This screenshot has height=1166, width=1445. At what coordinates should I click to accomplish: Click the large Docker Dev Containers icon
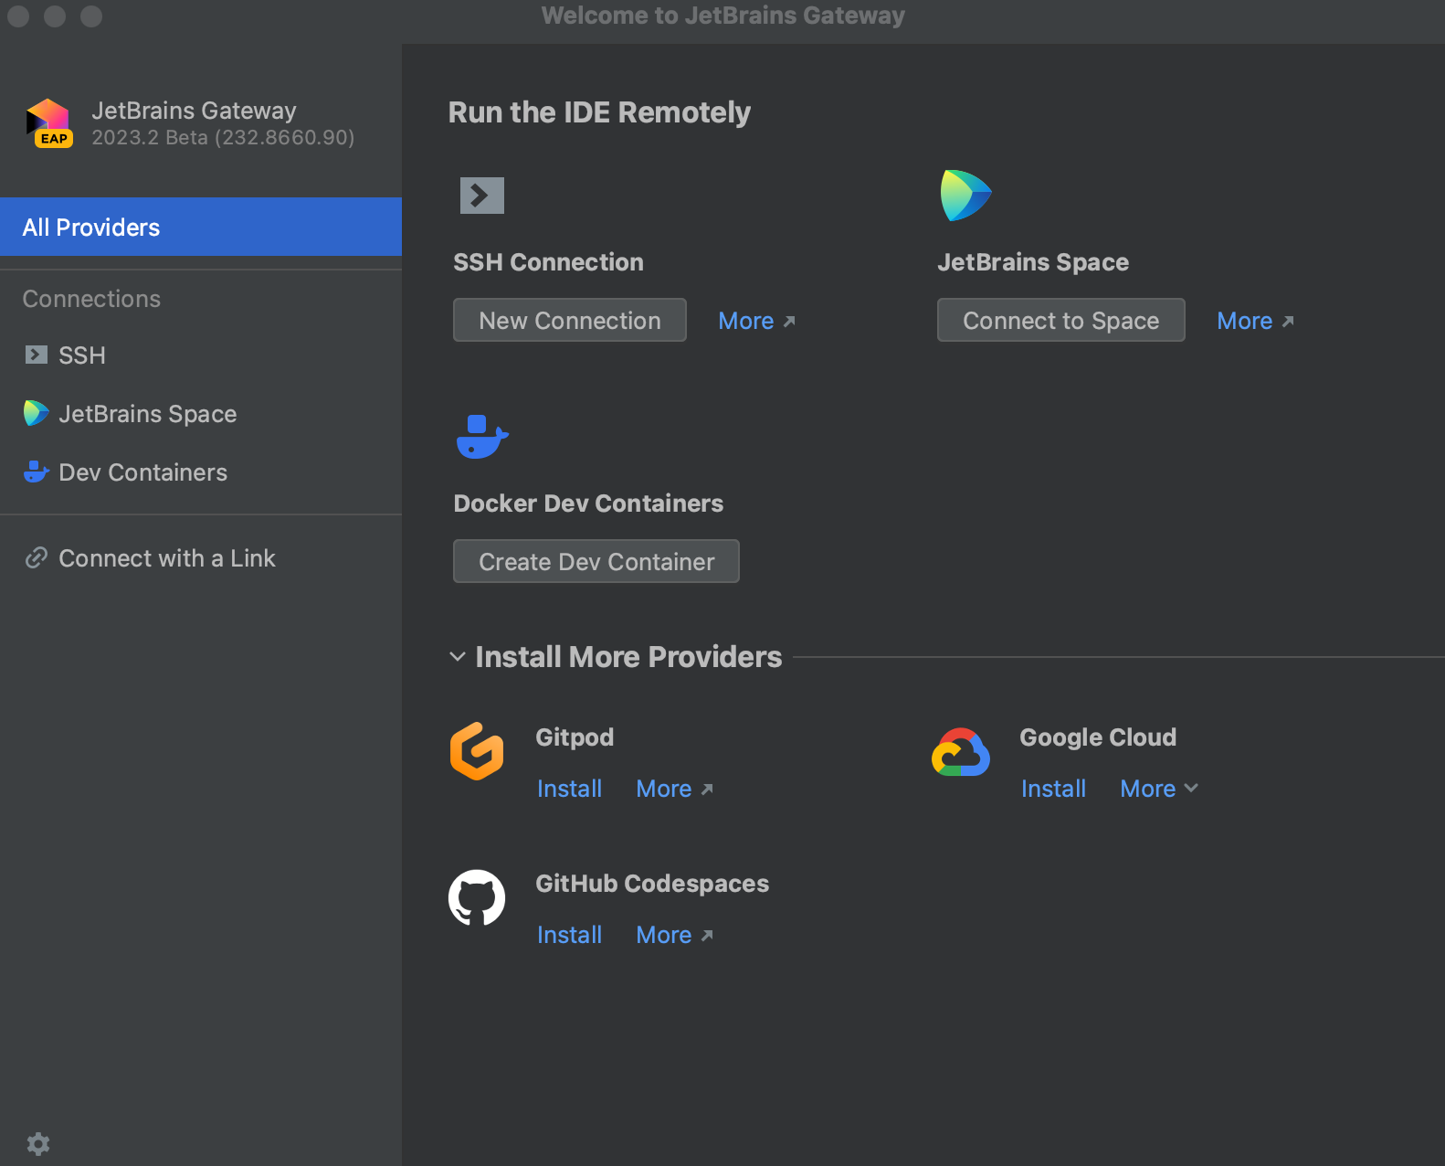pyautogui.click(x=482, y=437)
